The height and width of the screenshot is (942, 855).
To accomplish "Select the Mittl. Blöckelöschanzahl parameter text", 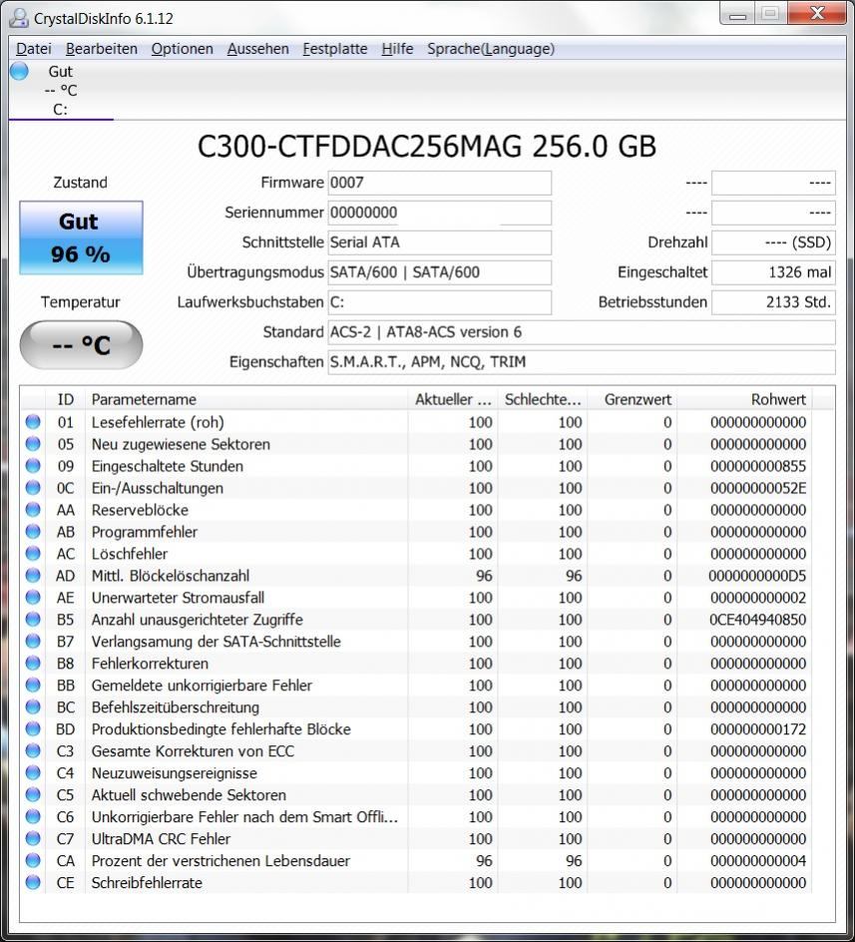I will point(170,576).
